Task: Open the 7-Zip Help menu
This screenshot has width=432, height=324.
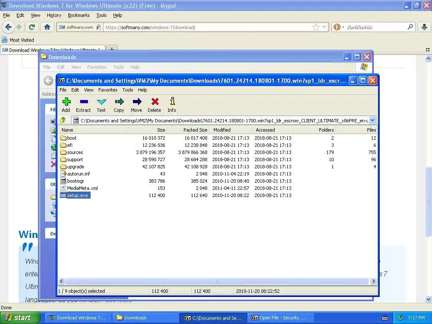Action: pyautogui.click(x=143, y=90)
